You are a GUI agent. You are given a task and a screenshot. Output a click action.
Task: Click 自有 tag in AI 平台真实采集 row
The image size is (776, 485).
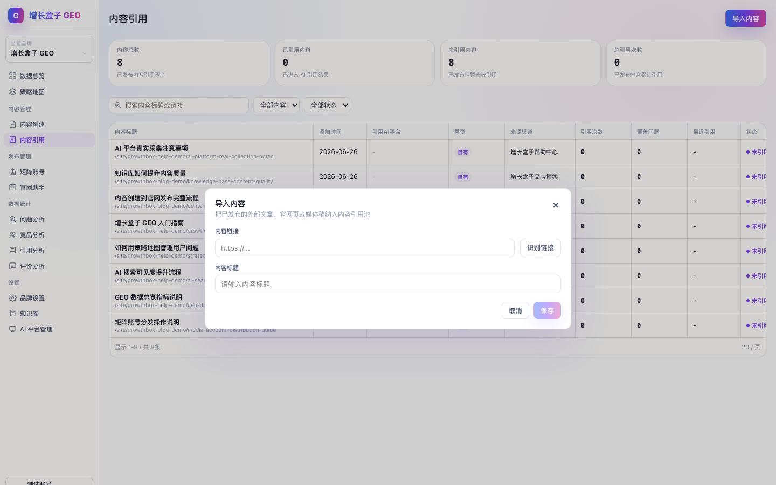point(463,152)
